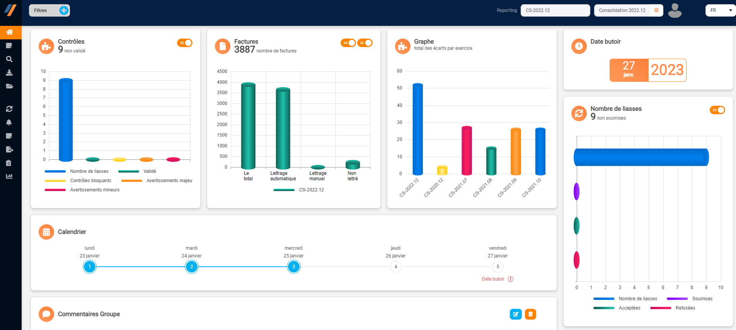Image resolution: width=736 pixels, height=330 pixels.
Task: Select step 2 for mardi 24 janvier
Action: pos(192,267)
